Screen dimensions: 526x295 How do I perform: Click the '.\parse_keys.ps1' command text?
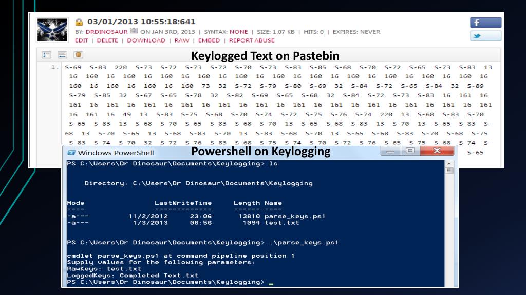pos(304,242)
